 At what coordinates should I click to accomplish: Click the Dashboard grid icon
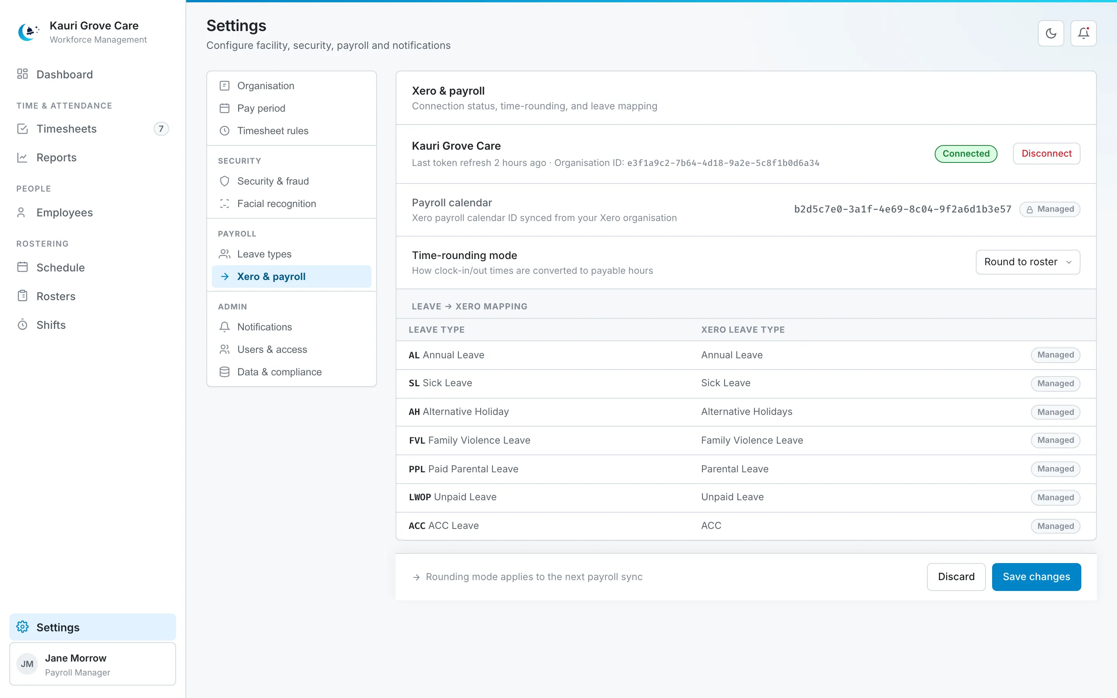pyautogui.click(x=22, y=74)
